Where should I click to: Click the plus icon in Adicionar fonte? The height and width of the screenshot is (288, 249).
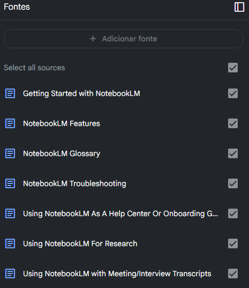click(93, 39)
